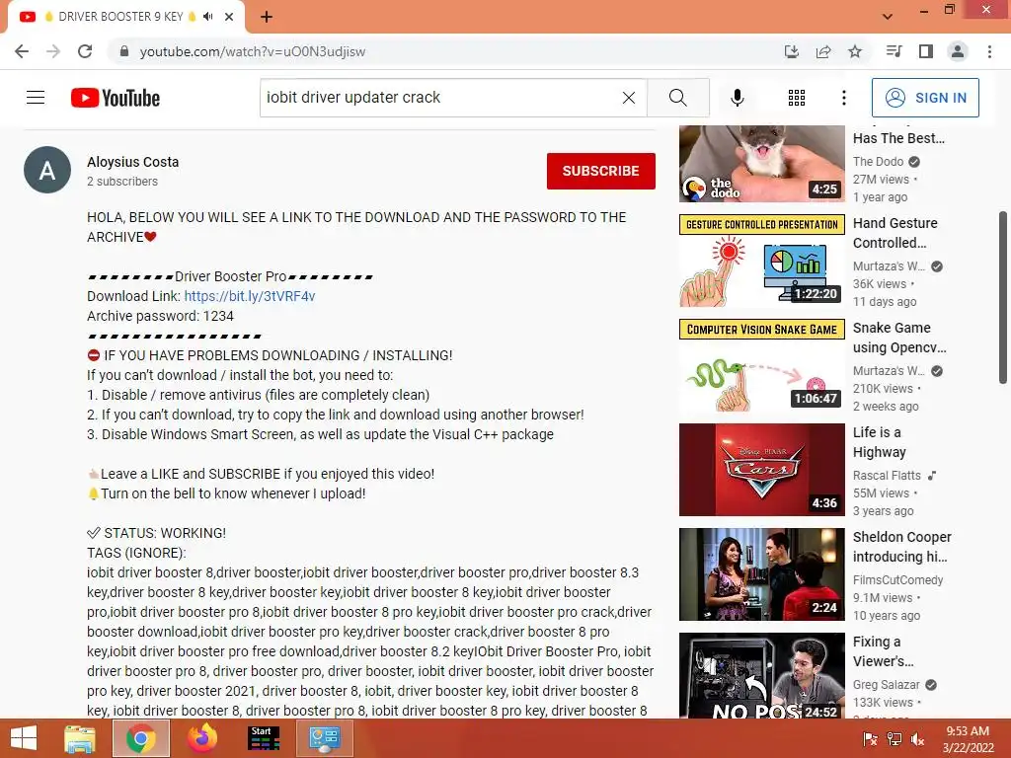This screenshot has width=1011, height=758.
Task: Click the browser forward arrow
Action: (53, 51)
